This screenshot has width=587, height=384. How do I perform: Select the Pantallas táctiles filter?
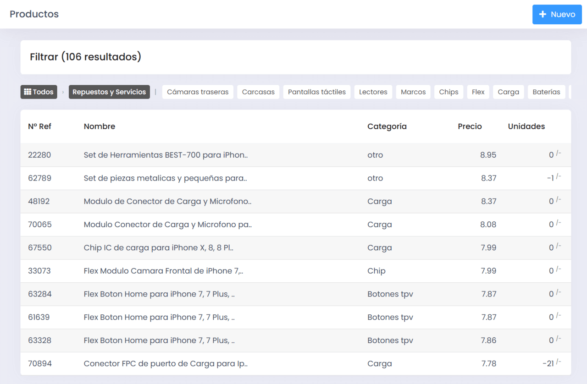point(317,92)
